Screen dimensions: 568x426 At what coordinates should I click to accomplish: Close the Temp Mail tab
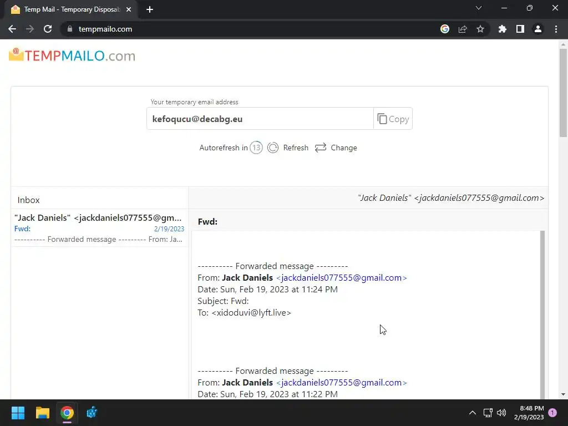click(x=129, y=9)
